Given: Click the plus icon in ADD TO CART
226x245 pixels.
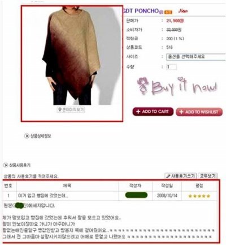Looking at the screenshot, I should [138, 112].
